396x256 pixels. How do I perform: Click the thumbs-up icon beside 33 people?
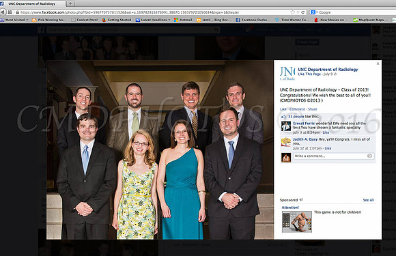coord(283,117)
